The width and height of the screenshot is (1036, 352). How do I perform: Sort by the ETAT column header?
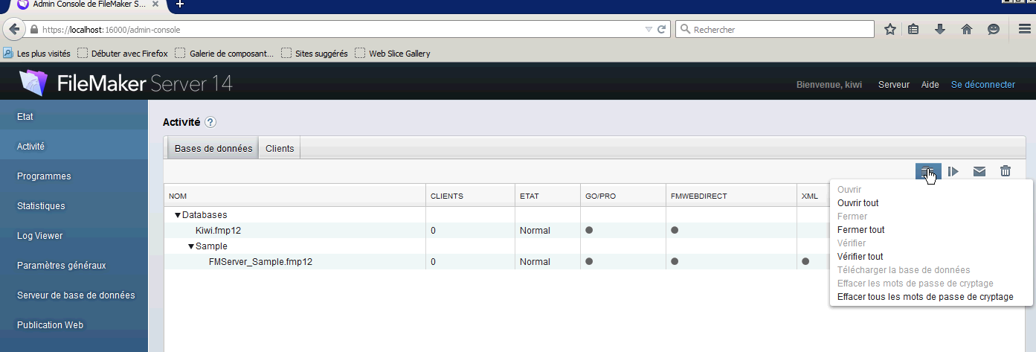tap(547, 196)
